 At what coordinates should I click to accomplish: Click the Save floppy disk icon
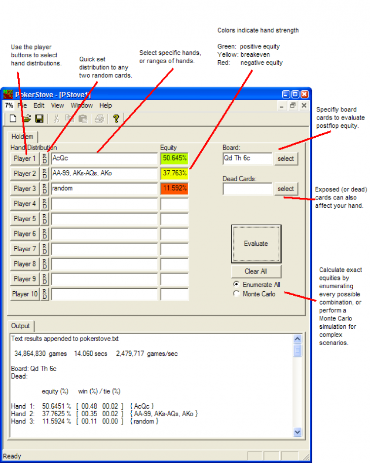click(39, 118)
